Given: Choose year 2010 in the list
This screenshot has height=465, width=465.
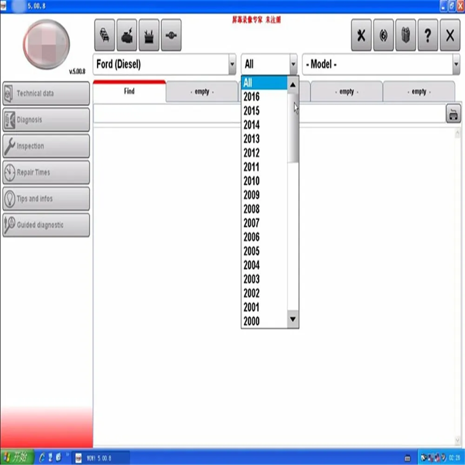Looking at the screenshot, I should coord(264,181).
